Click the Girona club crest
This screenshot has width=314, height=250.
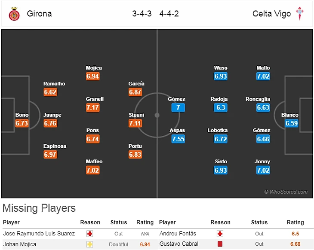coord(14,14)
